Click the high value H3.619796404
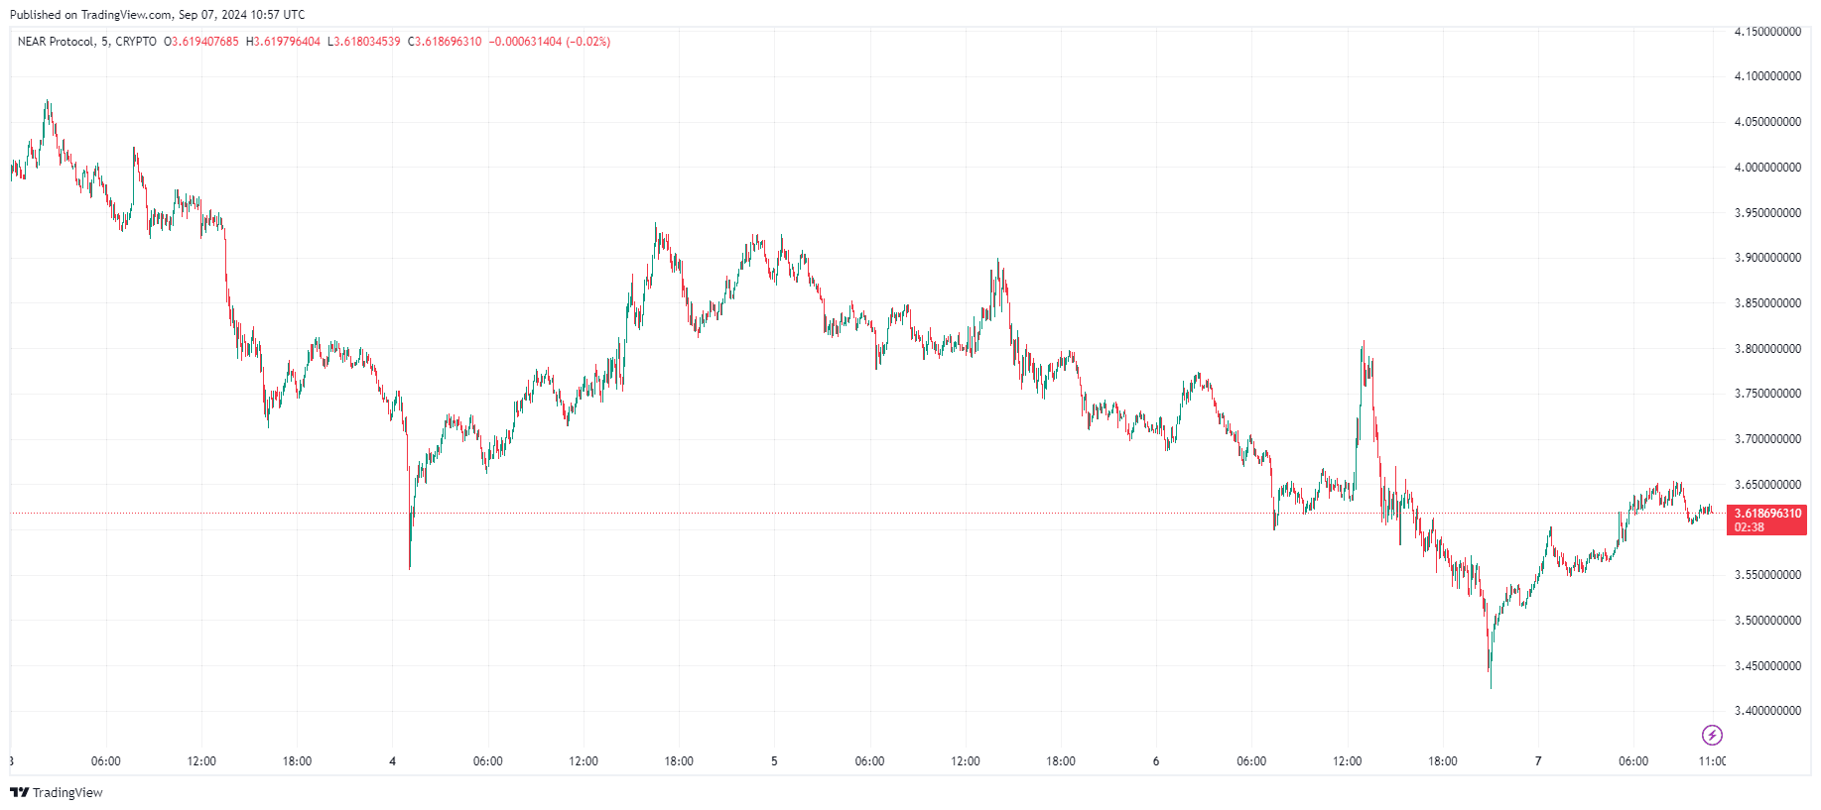 (284, 42)
